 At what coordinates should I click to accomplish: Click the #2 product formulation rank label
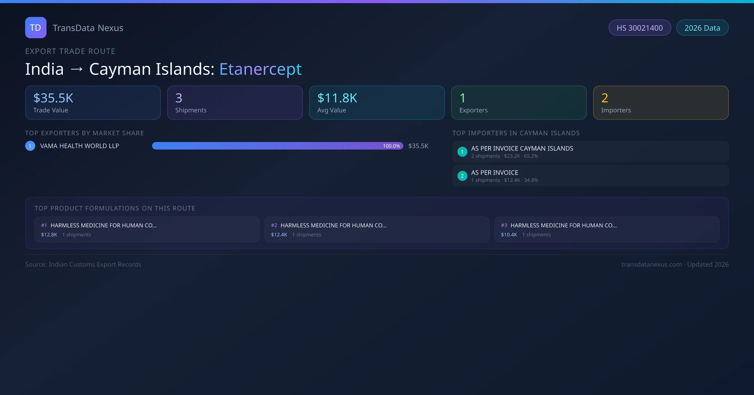click(x=274, y=225)
